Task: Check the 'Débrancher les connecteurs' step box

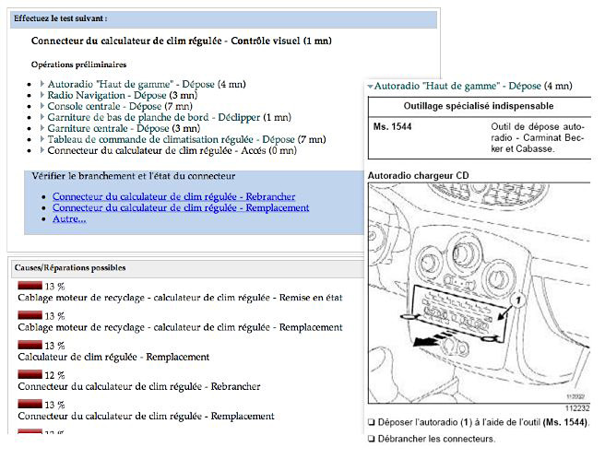Action: tap(371, 438)
